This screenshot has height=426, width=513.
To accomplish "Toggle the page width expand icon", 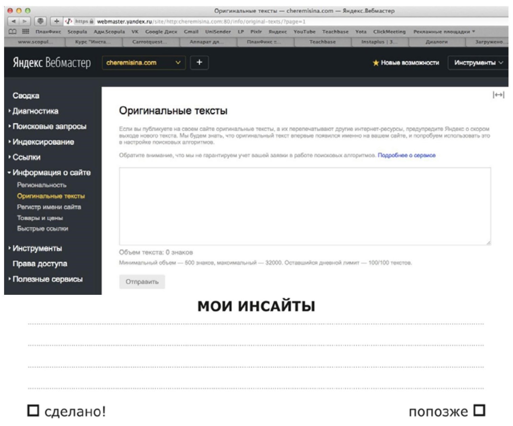I will (498, 95).
